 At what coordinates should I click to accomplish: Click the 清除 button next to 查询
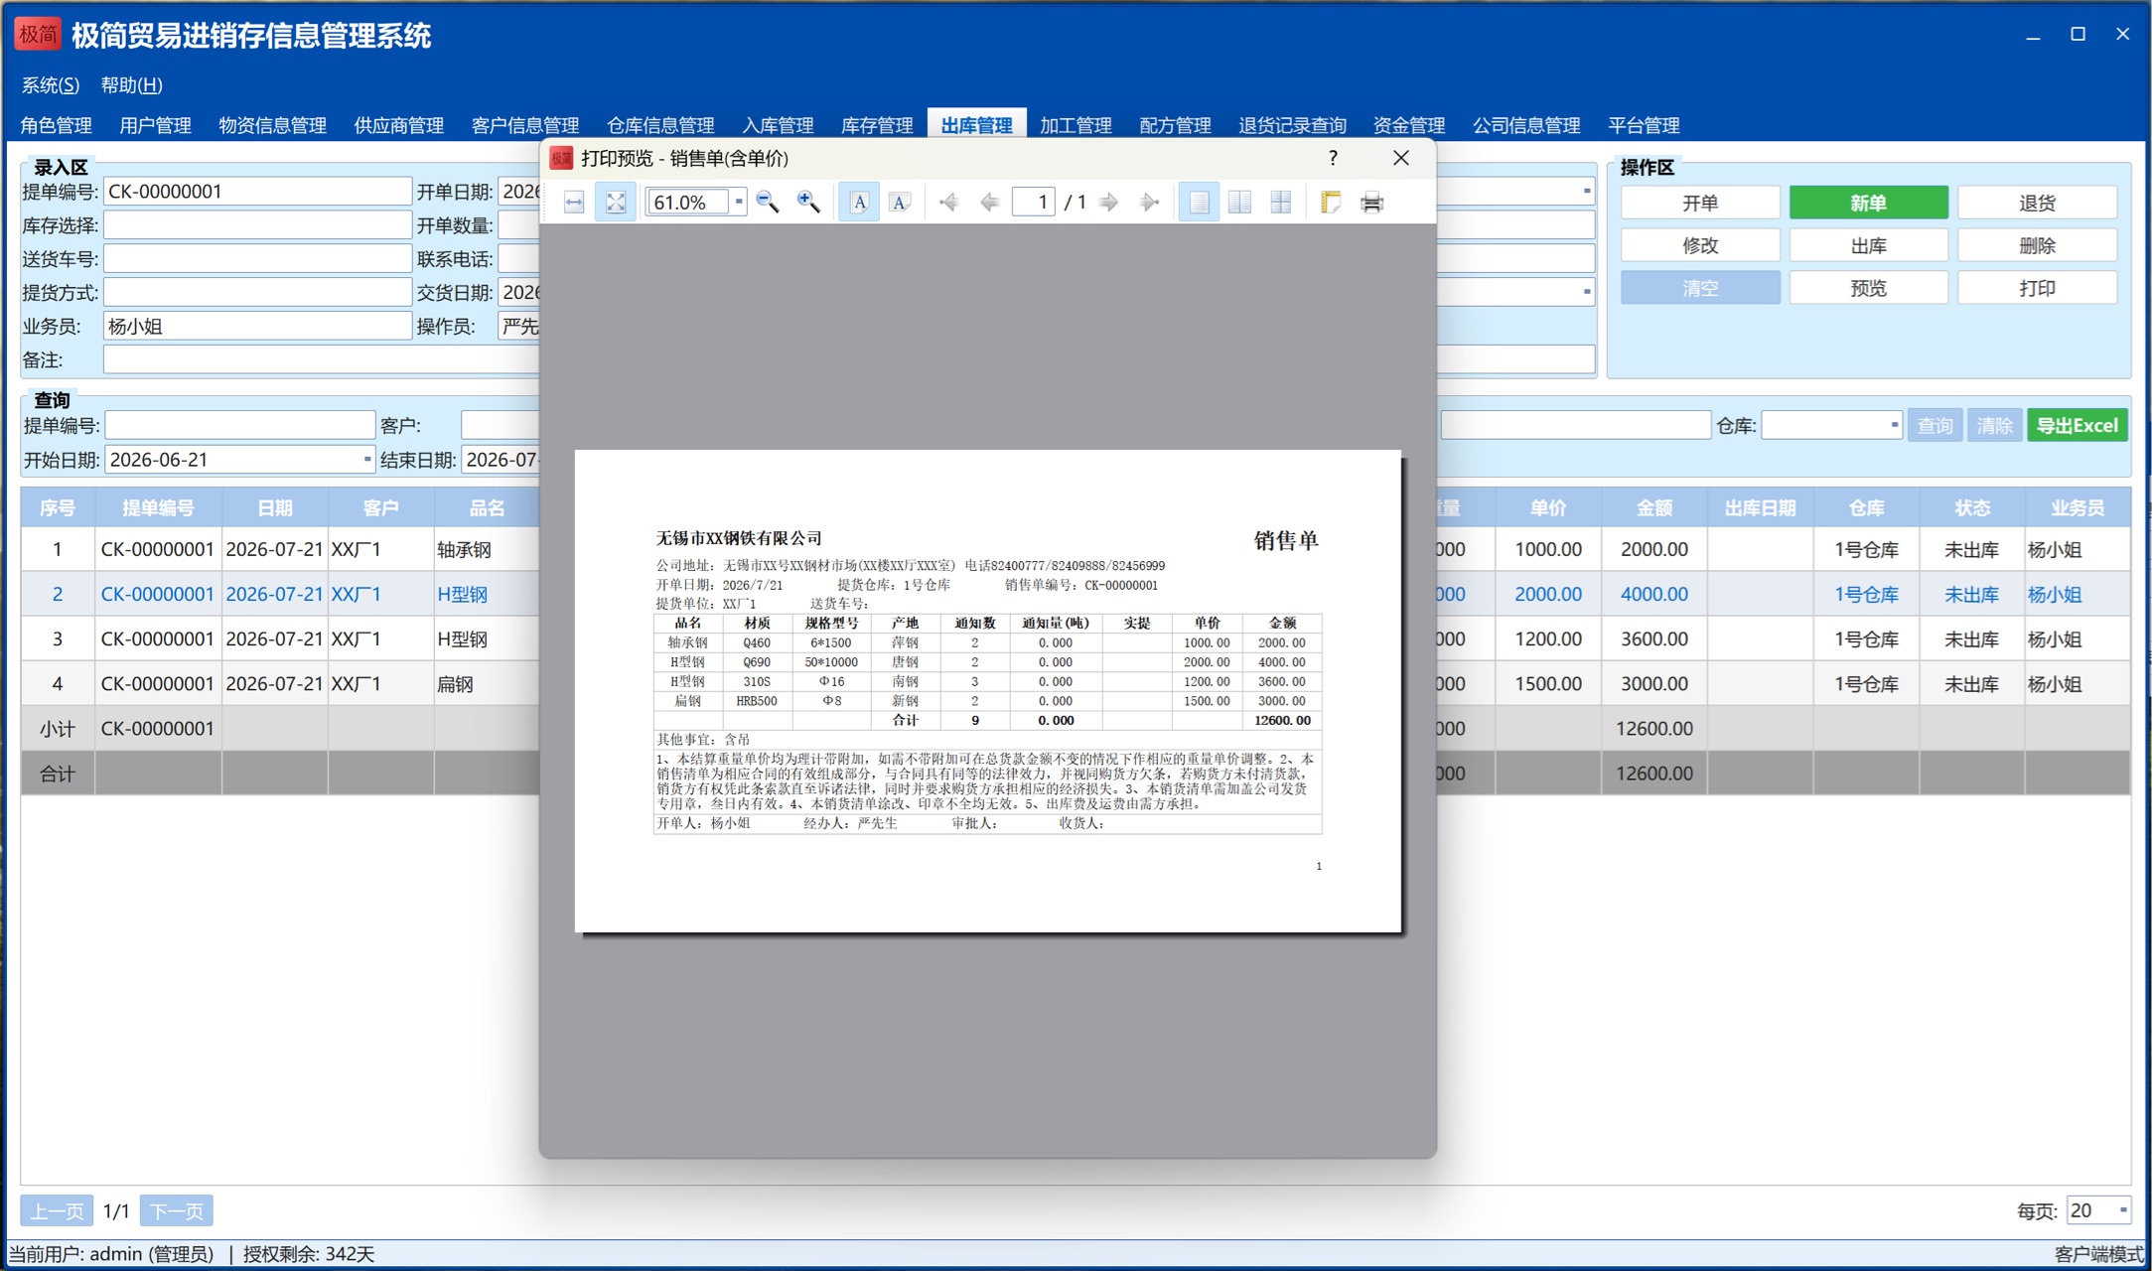click(x=1994, y=425)
